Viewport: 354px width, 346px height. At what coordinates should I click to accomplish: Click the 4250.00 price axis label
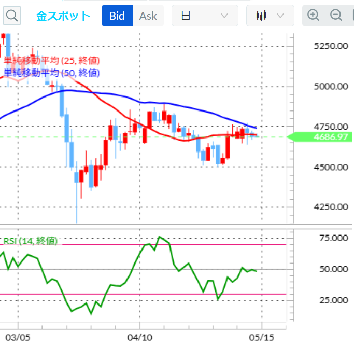(331, 207)
